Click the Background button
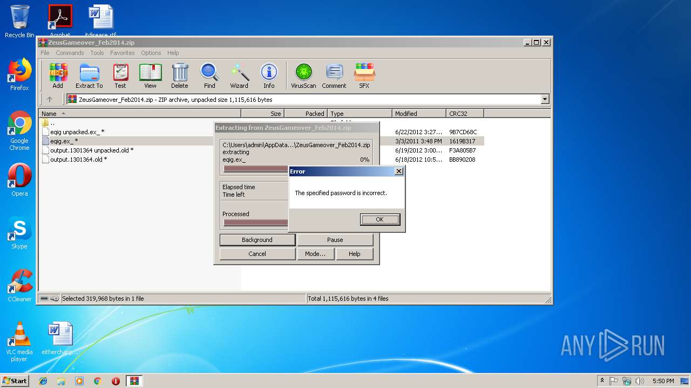Screen dimensions: 691x388 tap(257, 240)
